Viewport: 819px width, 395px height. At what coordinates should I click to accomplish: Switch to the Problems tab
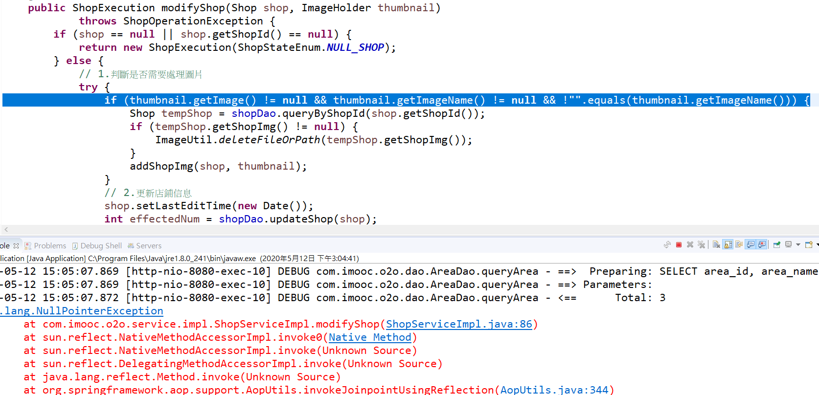45,245
